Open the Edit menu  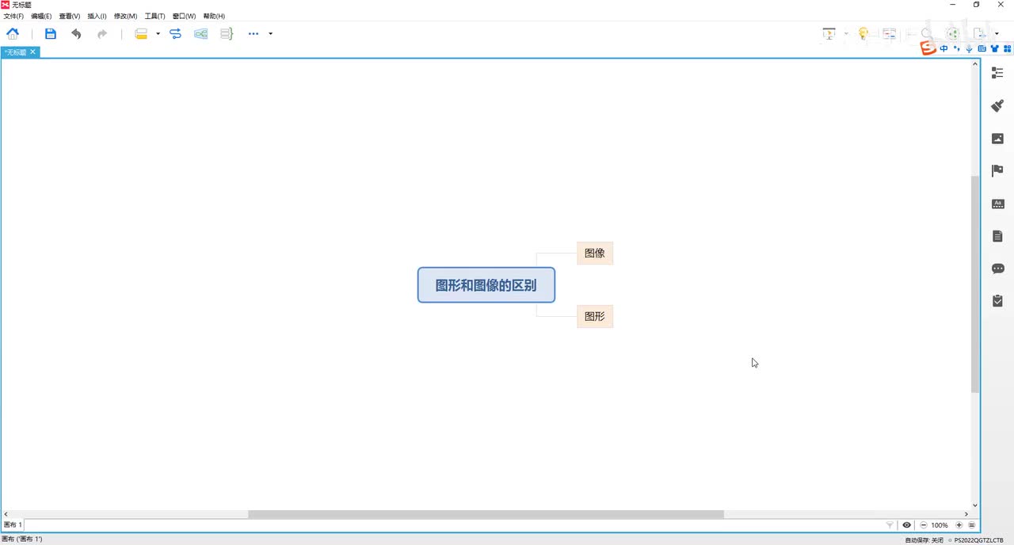[41, 16]
